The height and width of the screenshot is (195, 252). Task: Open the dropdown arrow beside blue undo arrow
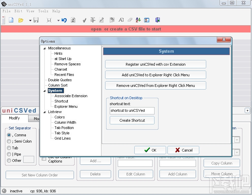coord(58,21)
